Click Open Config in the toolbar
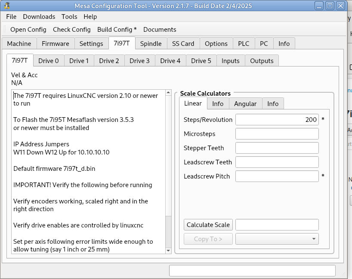 pos(28,30)
